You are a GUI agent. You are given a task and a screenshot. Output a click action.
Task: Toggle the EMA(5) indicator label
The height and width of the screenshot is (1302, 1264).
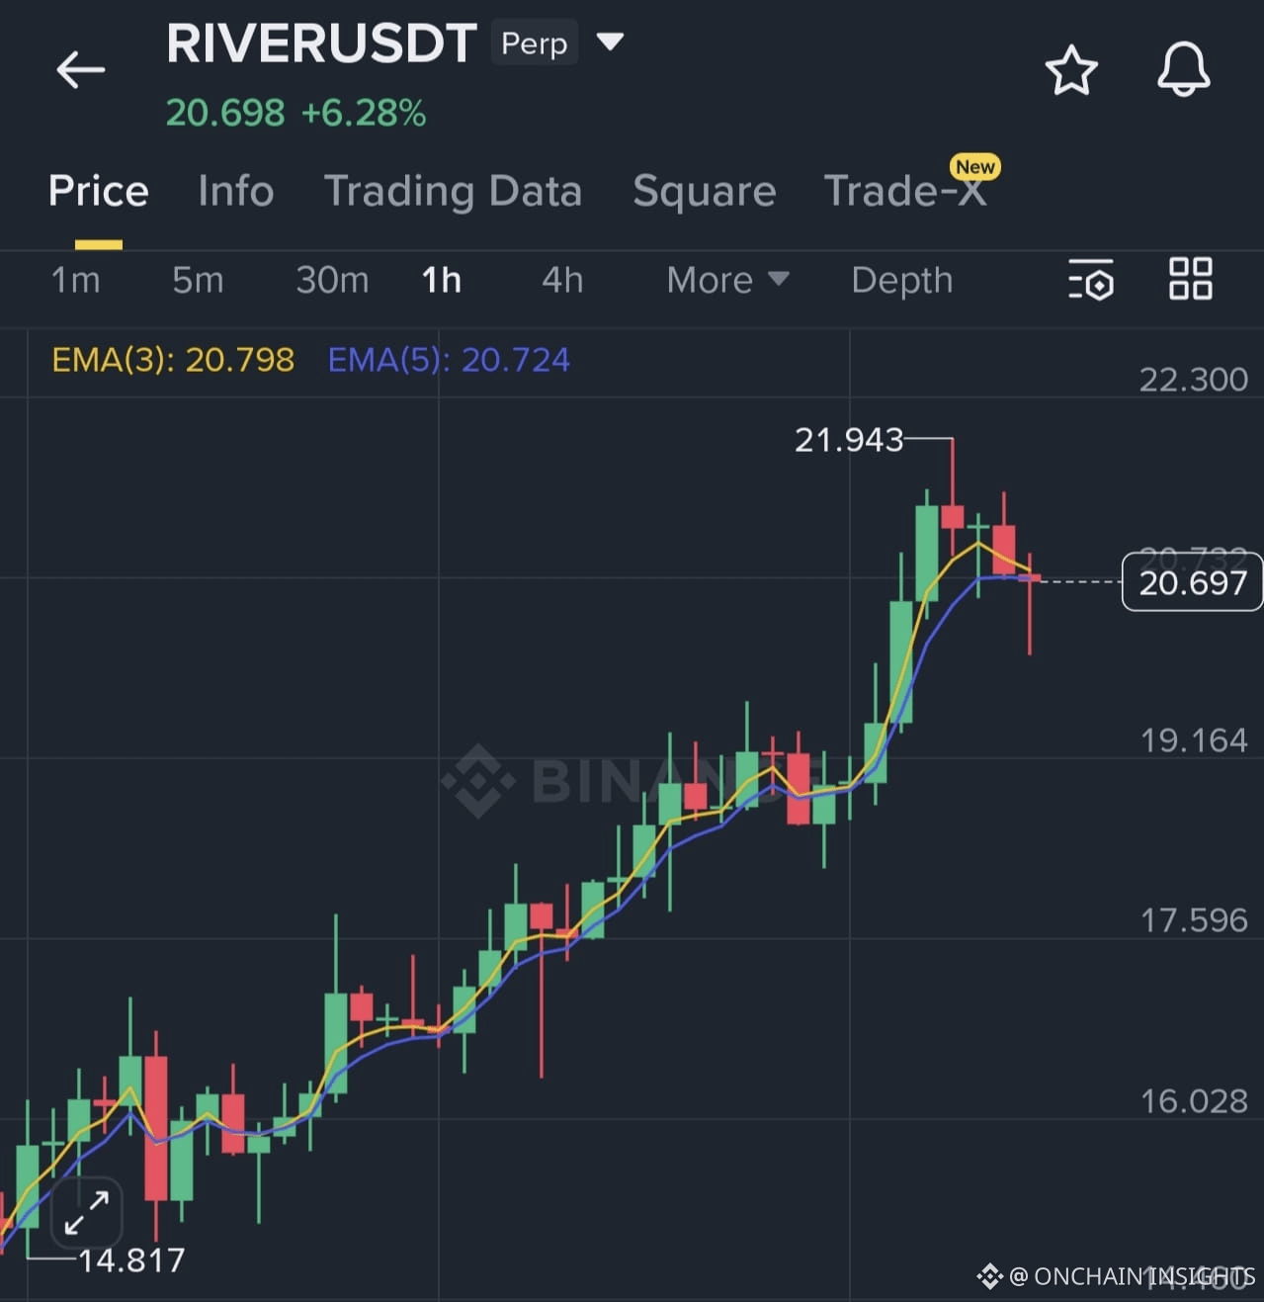[448, 360]
